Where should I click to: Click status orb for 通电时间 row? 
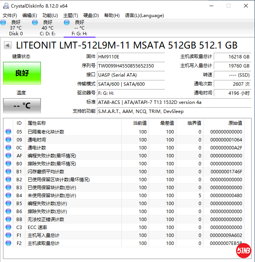coord(8,140)
